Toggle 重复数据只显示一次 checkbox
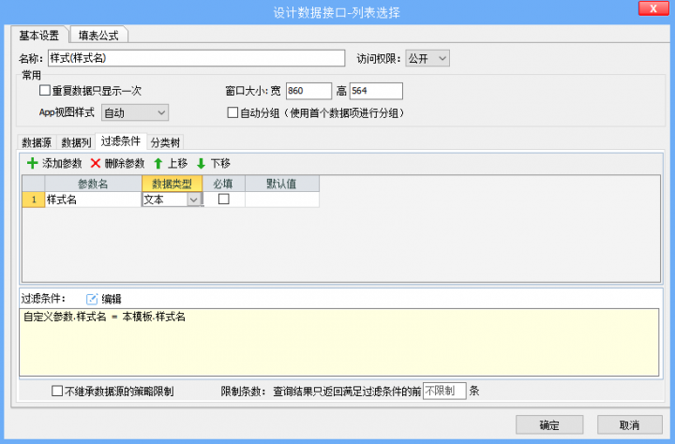675x444 pixels. coord(45,90)
